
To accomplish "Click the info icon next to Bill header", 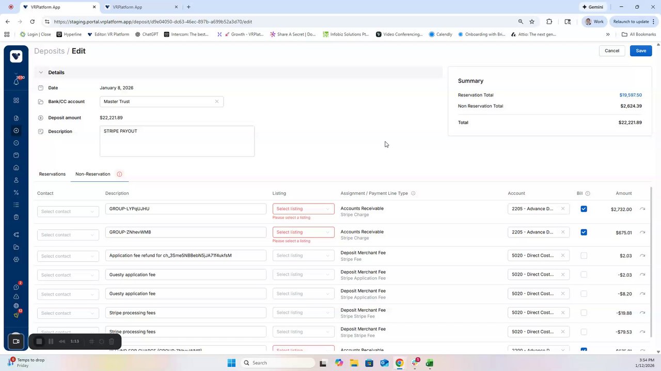I will coord(588,193).
